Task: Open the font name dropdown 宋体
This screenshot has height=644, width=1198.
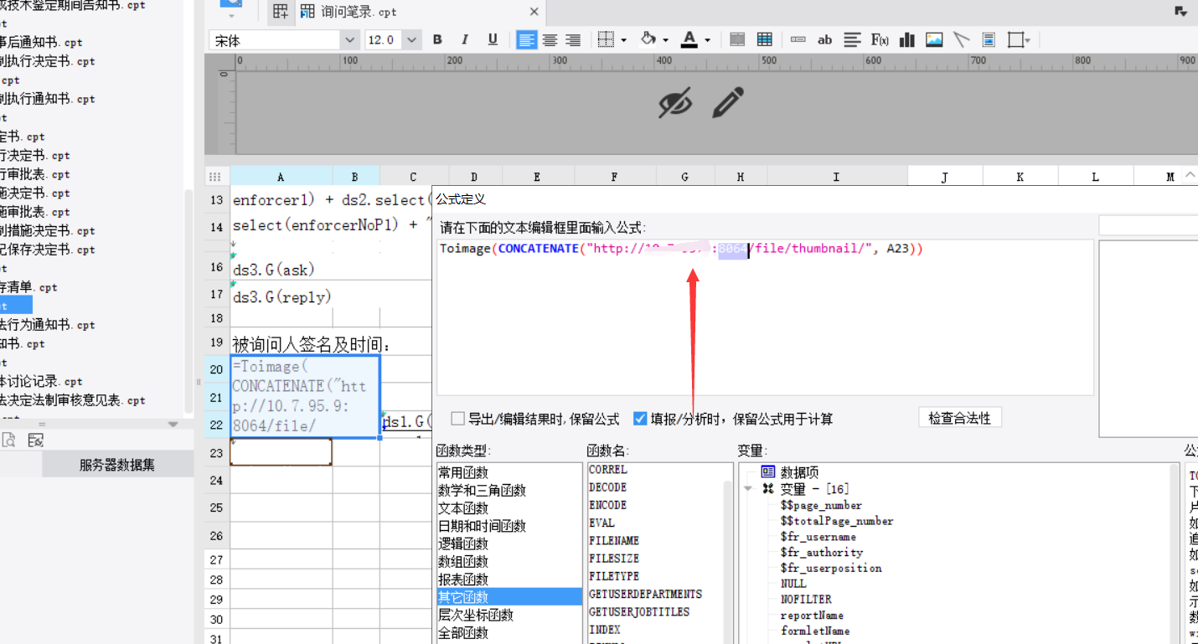Action: pyautogui.click(x=349, y=39)
